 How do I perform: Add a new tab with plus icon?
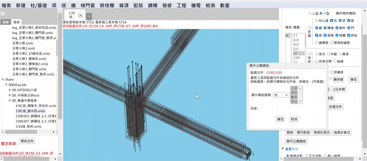89,16
